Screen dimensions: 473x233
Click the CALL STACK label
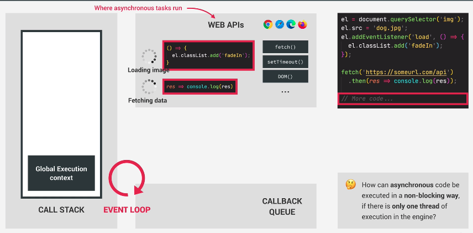pos(61,210)
